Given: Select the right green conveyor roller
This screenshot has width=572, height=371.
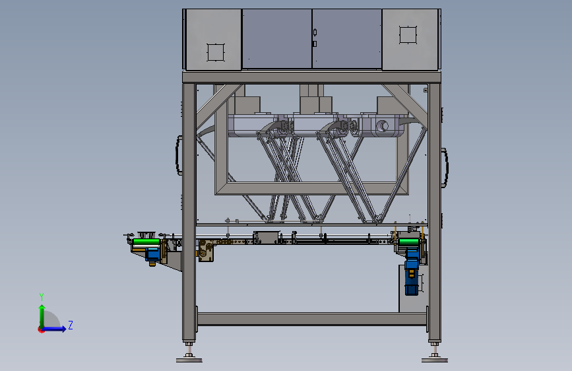Looking at the screenshot, I should (408, 242).
